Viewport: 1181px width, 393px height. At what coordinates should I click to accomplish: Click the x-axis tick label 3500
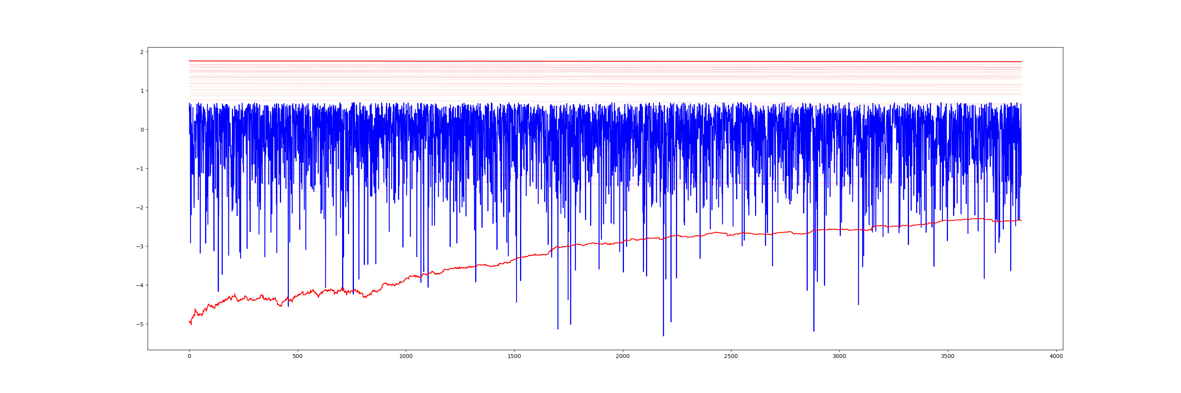click(947, 356)
